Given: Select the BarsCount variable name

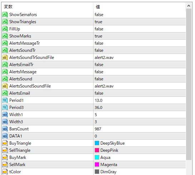Looking at the screenshot, I should [19, 129].
